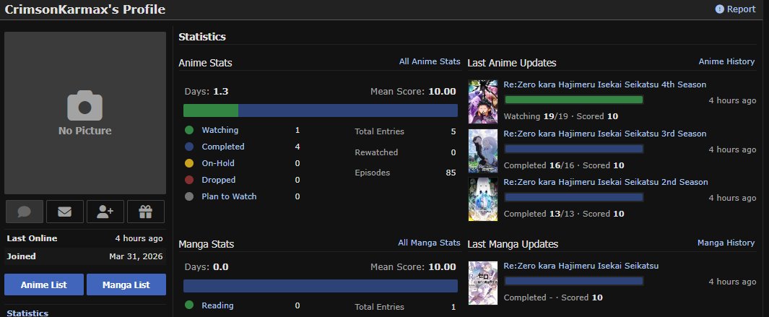The width and height of the screenshot is (769, 317).
Task: Send a message via envelope icon
Action: tap(65, 212)
